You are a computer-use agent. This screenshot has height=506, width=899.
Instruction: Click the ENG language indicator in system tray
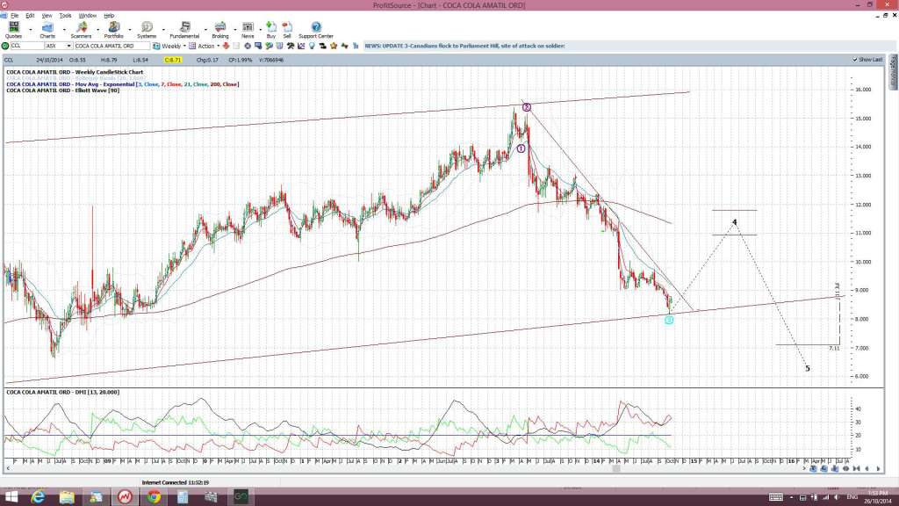(852, 497)
